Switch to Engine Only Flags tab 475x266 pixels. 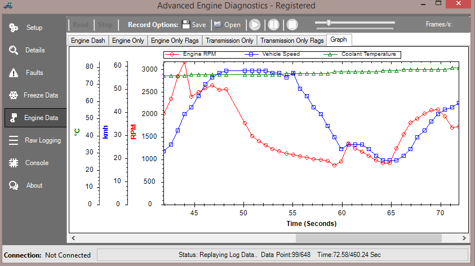pyautogui.click(x=175, y=40)
